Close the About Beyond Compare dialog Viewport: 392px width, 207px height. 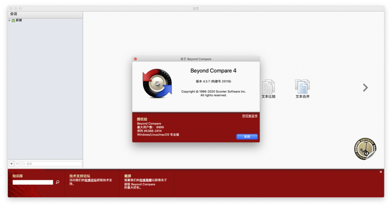pos(136,59)
